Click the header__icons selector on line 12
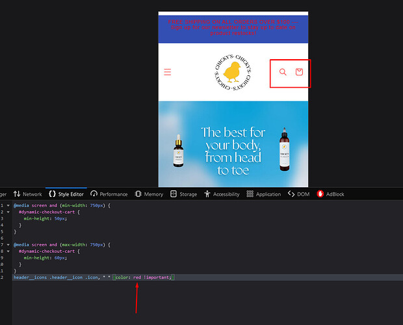403x325 pixels. point(30,278)
